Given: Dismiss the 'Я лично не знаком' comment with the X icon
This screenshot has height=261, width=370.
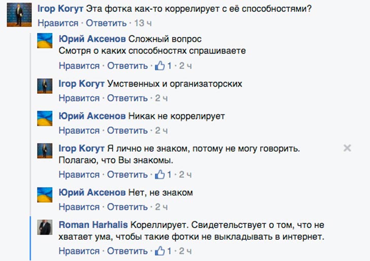Looking at the screenshot, I should [347, 148].
